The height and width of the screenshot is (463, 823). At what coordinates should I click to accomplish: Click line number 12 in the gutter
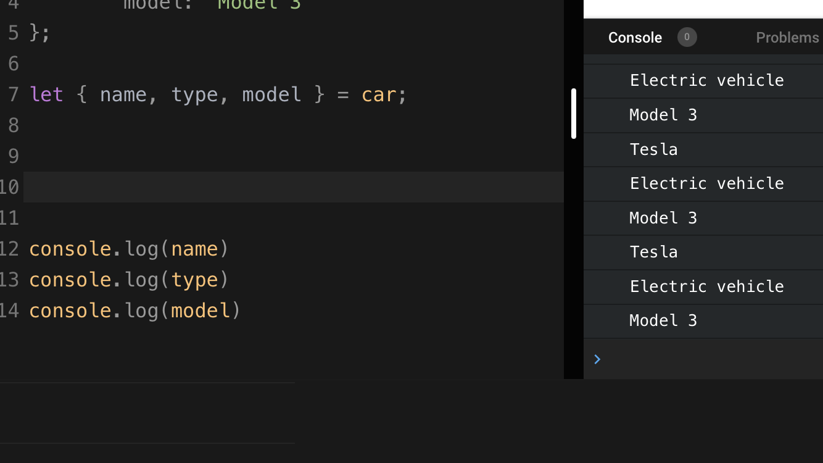click(x=9, y=249)
